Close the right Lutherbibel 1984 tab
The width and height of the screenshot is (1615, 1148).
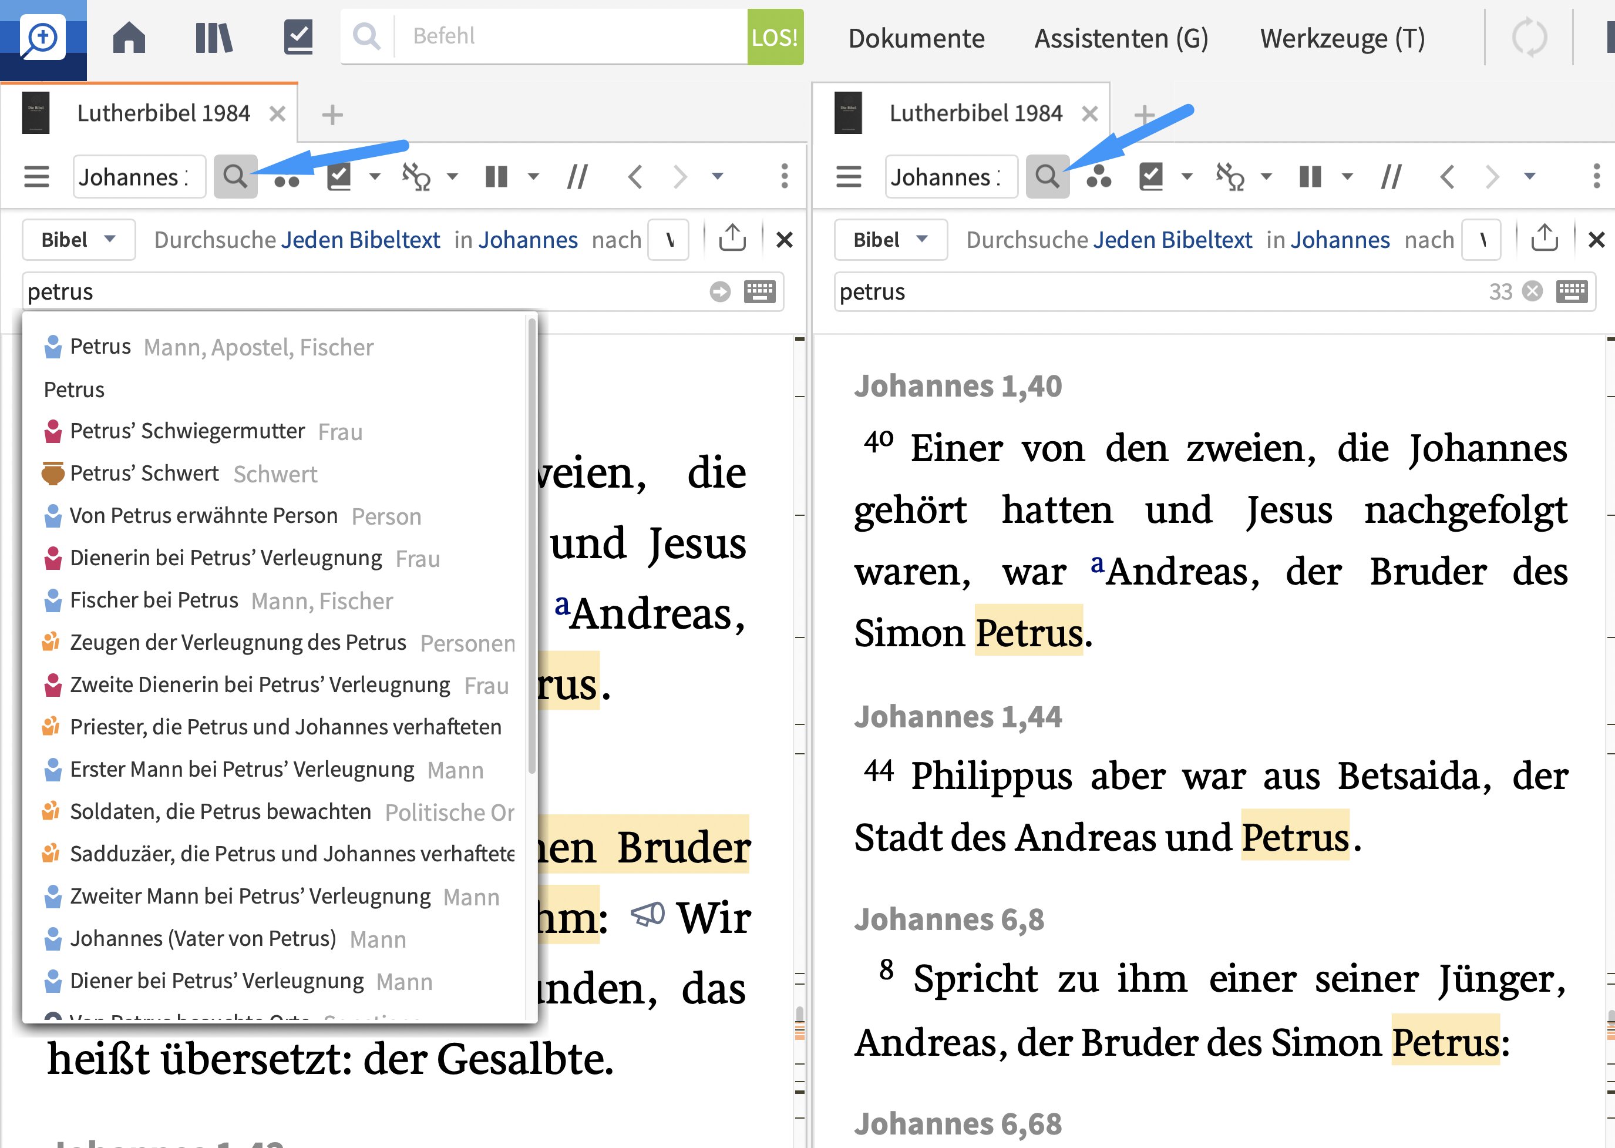point(1090,114)
